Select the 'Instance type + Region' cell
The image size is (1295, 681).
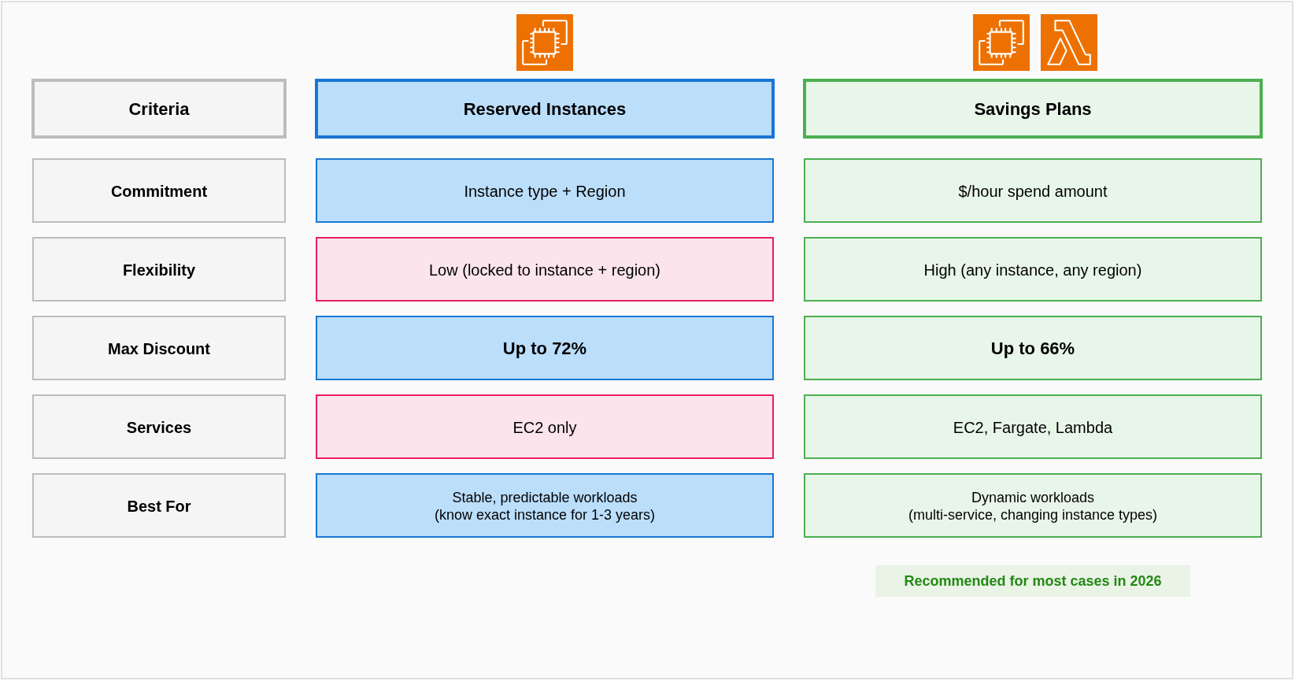545,191
